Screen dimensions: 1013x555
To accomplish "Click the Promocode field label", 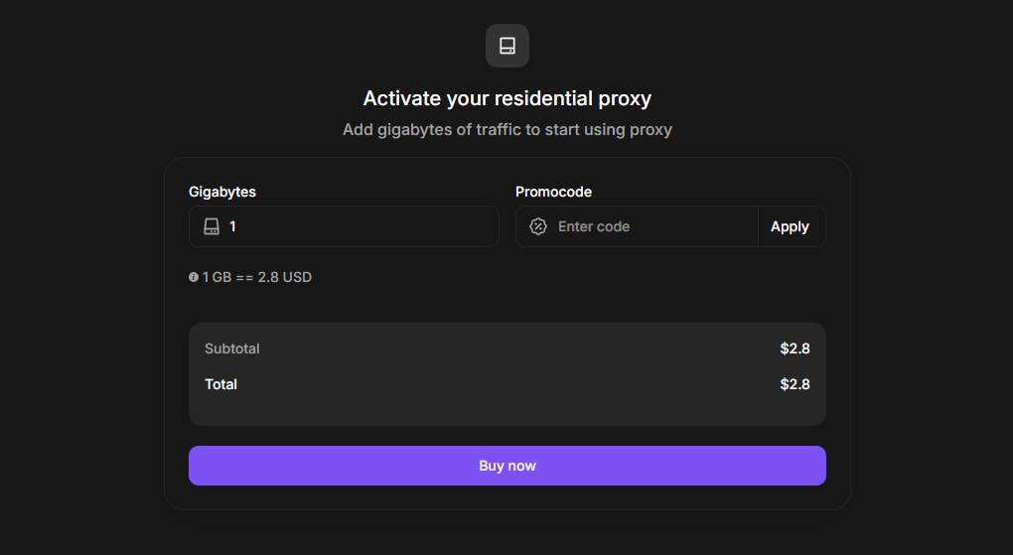I will tap(553, 192).
